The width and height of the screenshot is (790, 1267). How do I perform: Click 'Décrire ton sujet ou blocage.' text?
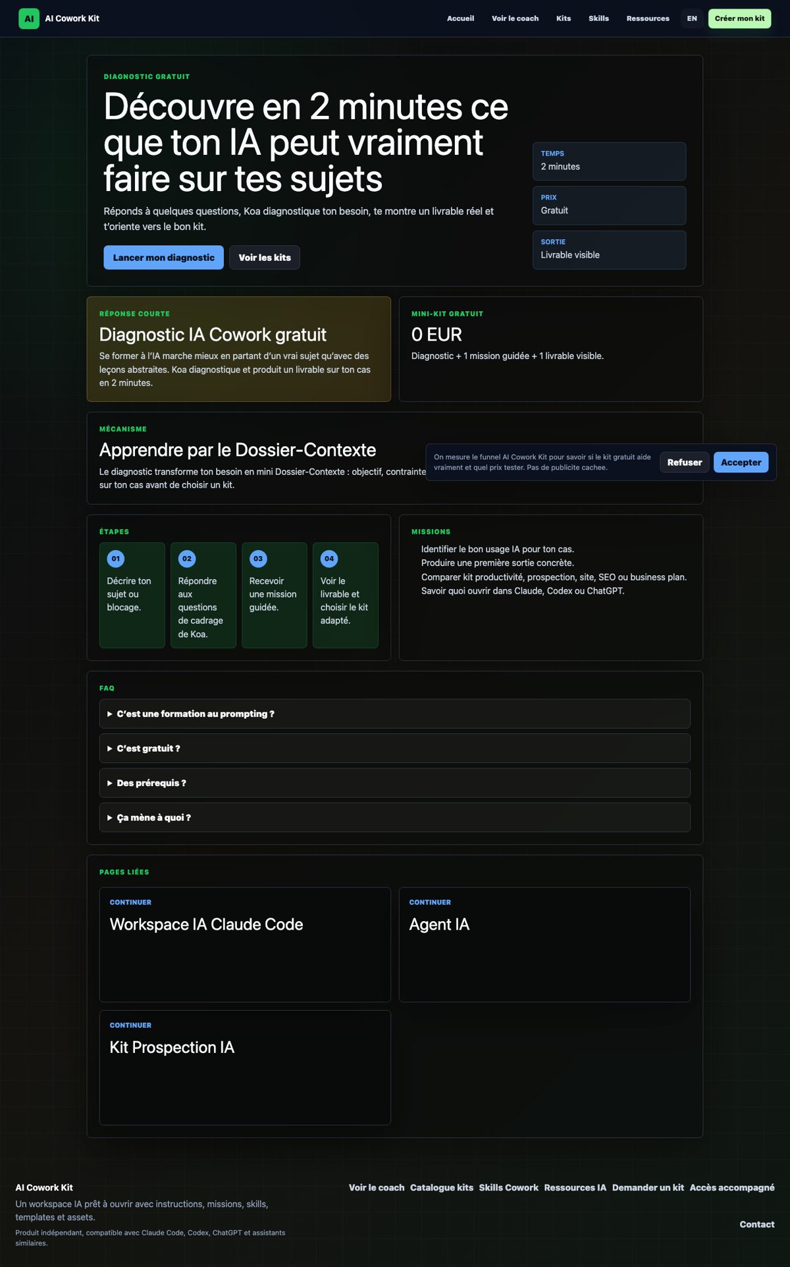[129, 594]
